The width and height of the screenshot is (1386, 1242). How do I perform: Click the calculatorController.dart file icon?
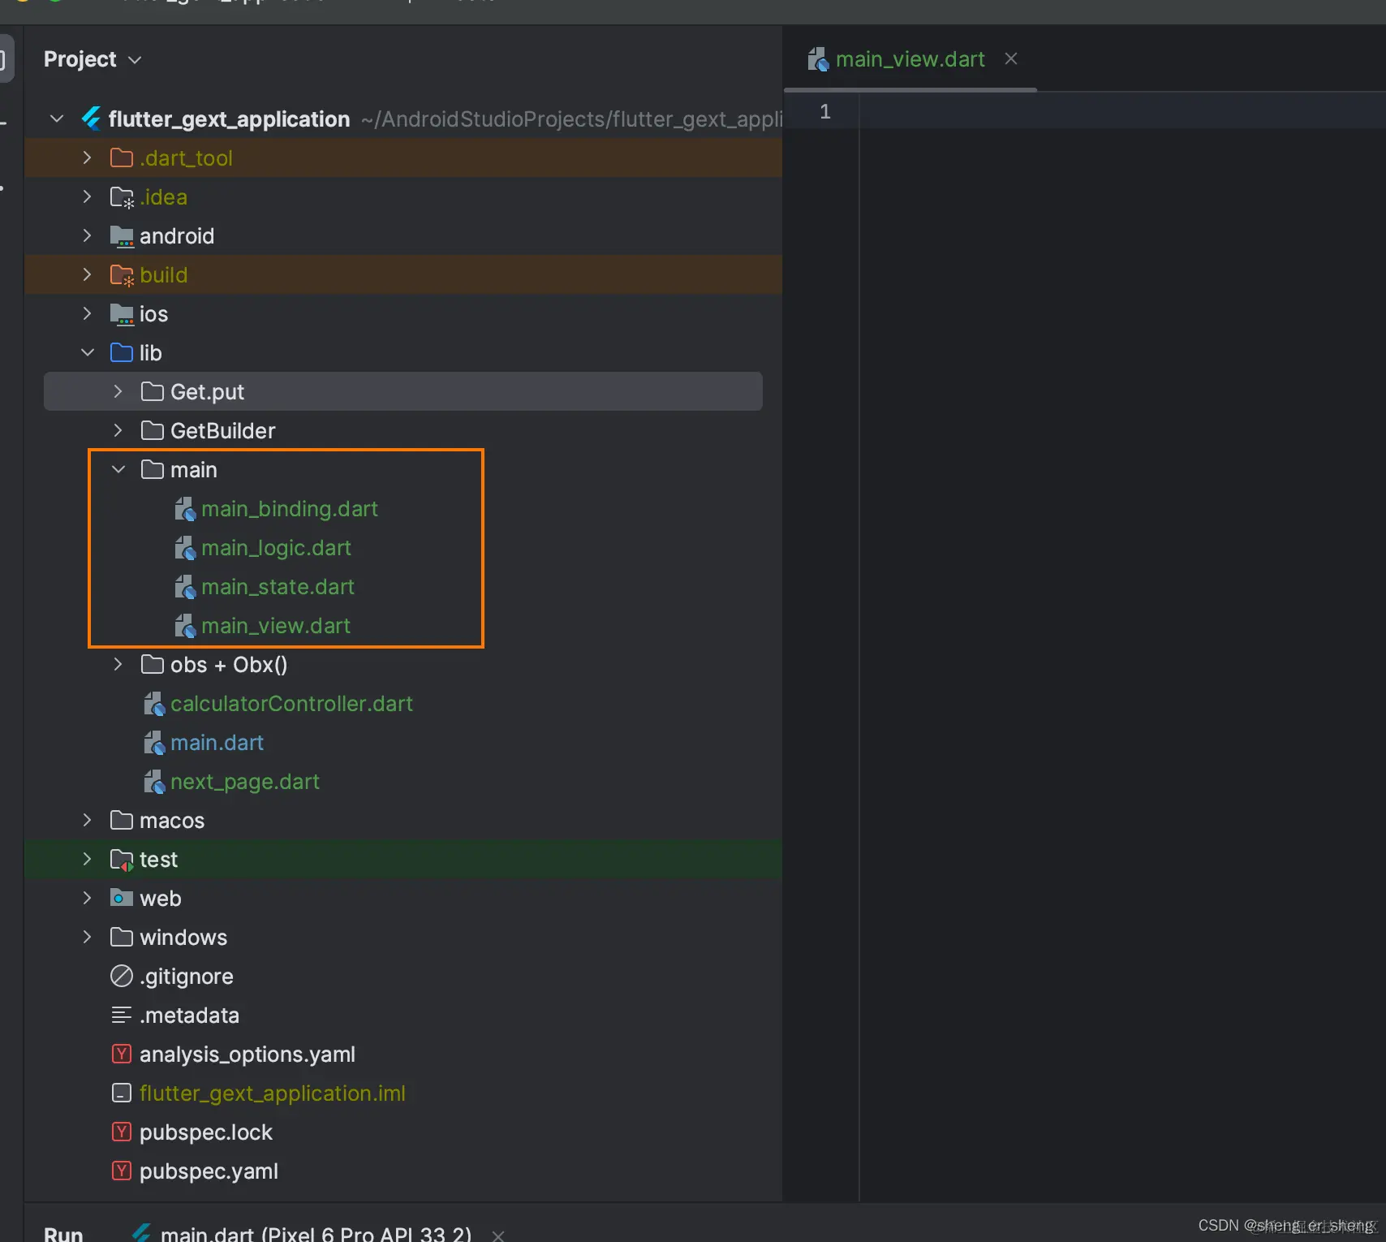click(x=154, y=704)
